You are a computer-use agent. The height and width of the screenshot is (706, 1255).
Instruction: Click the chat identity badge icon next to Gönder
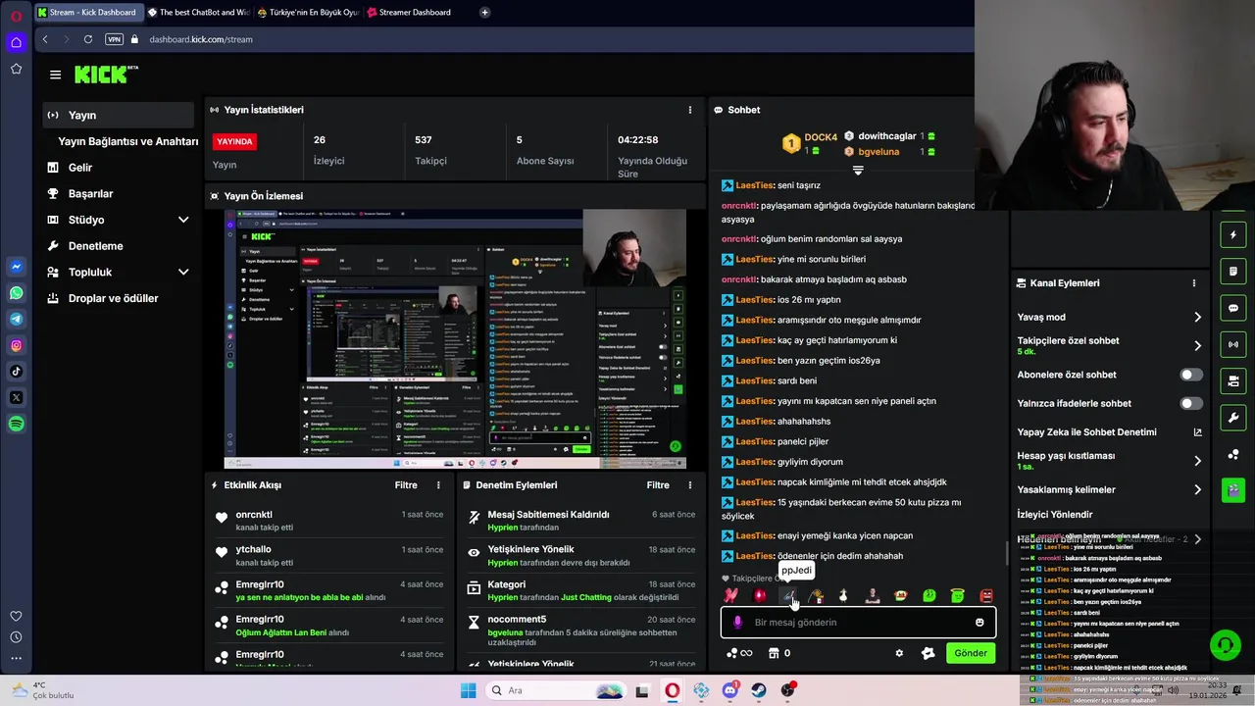(x=928, y=653)
